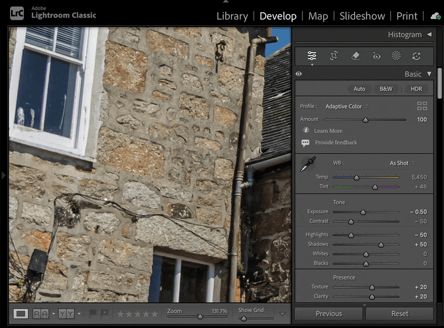
Task: Select the Crop overlay tool
Action: click(334, 55)
